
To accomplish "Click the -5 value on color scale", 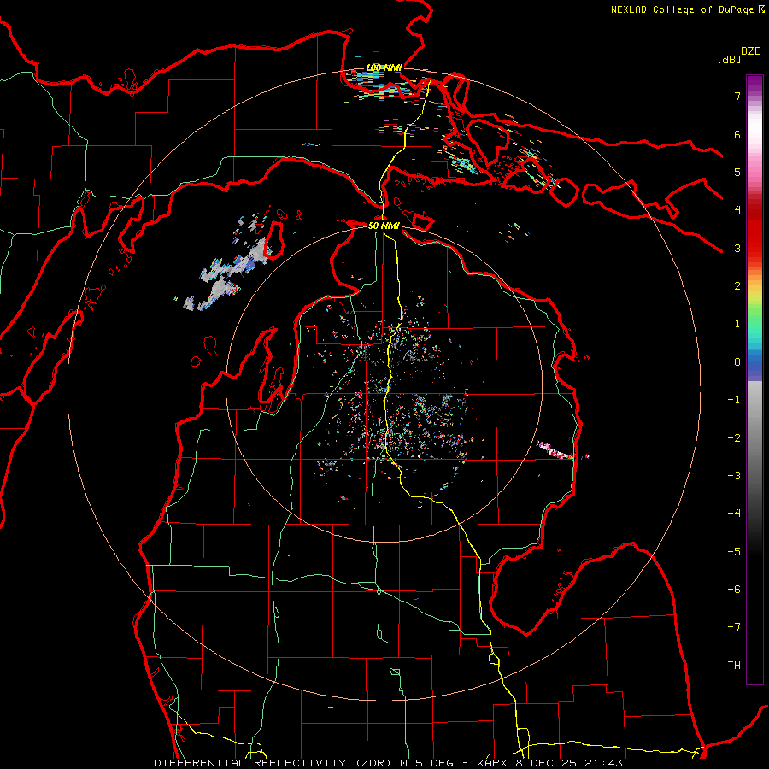I will [734, 552].
